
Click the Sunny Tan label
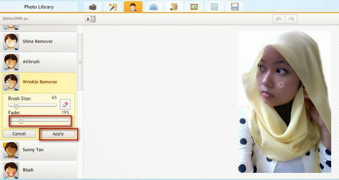[x=33, y=150]
